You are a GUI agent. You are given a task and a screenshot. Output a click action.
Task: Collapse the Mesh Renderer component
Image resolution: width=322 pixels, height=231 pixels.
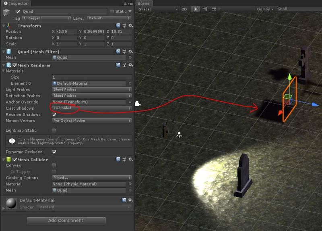coord(4,65)
